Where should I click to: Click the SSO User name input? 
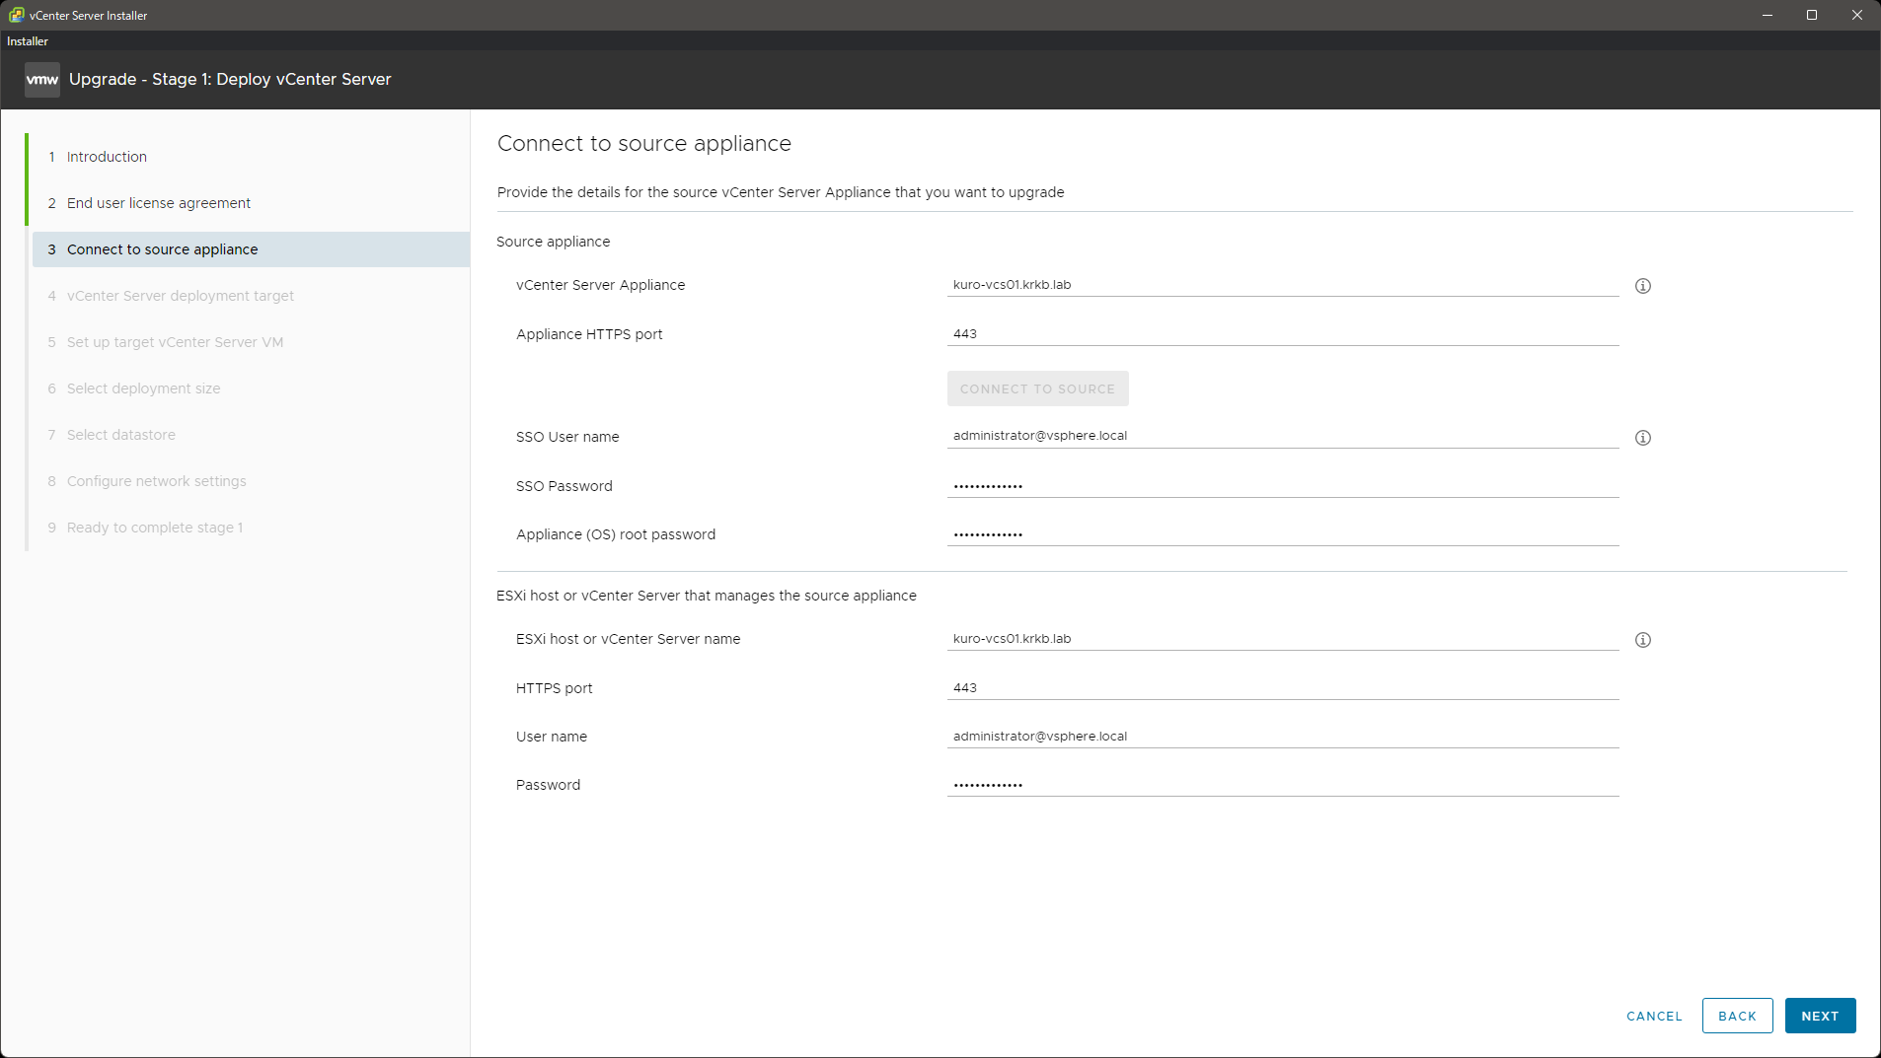pos(1282,436)
